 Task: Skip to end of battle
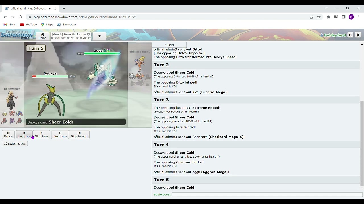[79, 135]
